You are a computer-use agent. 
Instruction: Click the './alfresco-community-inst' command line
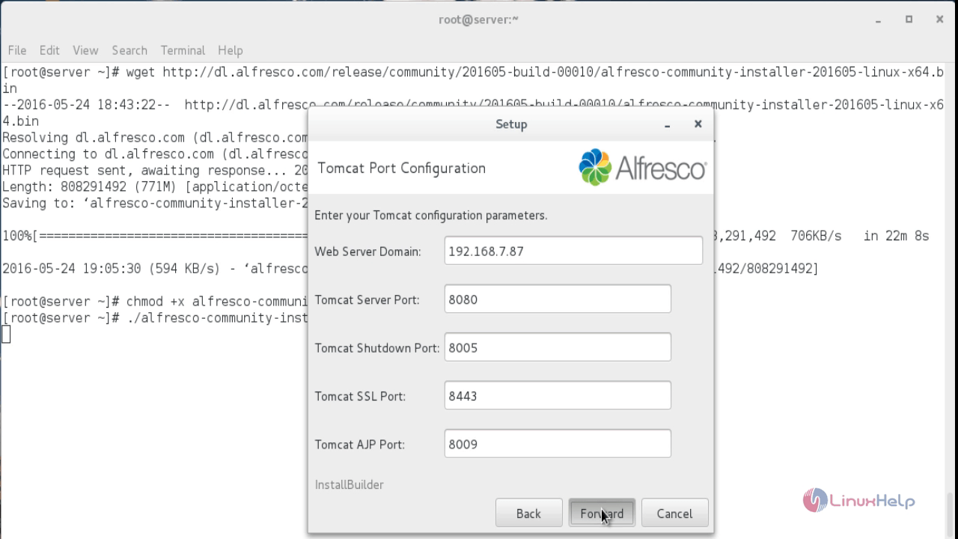click(x=155, y=318)
